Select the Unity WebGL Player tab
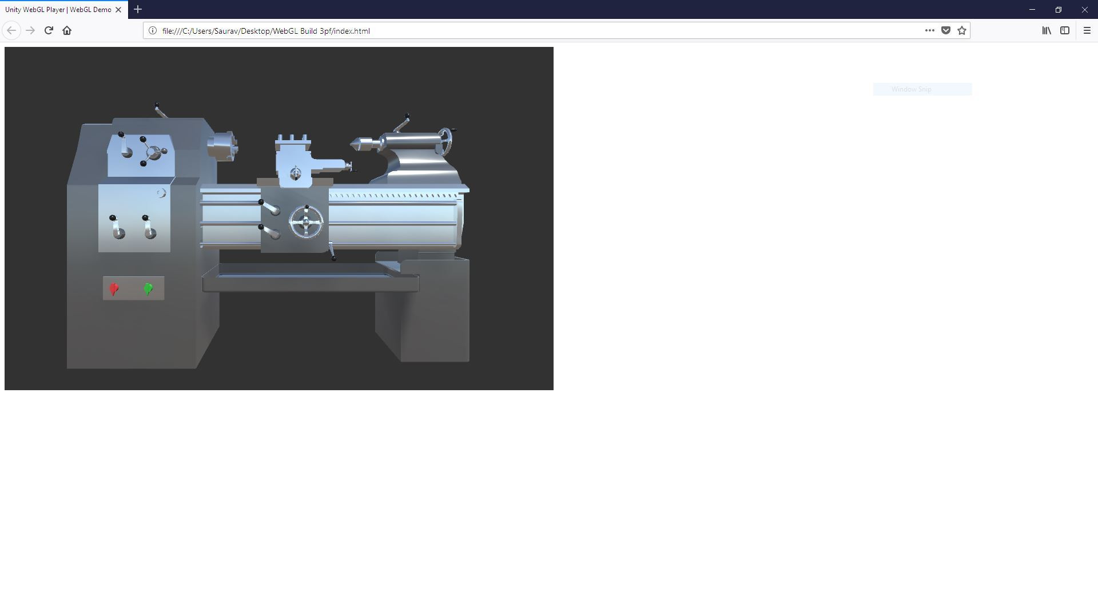1098x595 pixels. [57, 10]
